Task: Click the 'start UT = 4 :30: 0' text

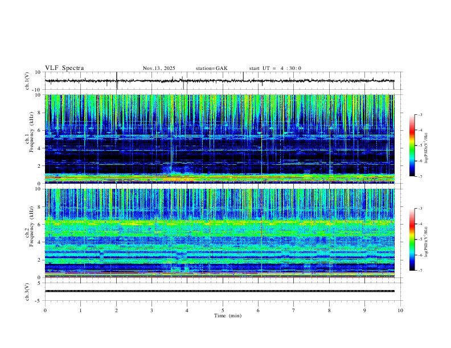Action: [x=275, y=68]
